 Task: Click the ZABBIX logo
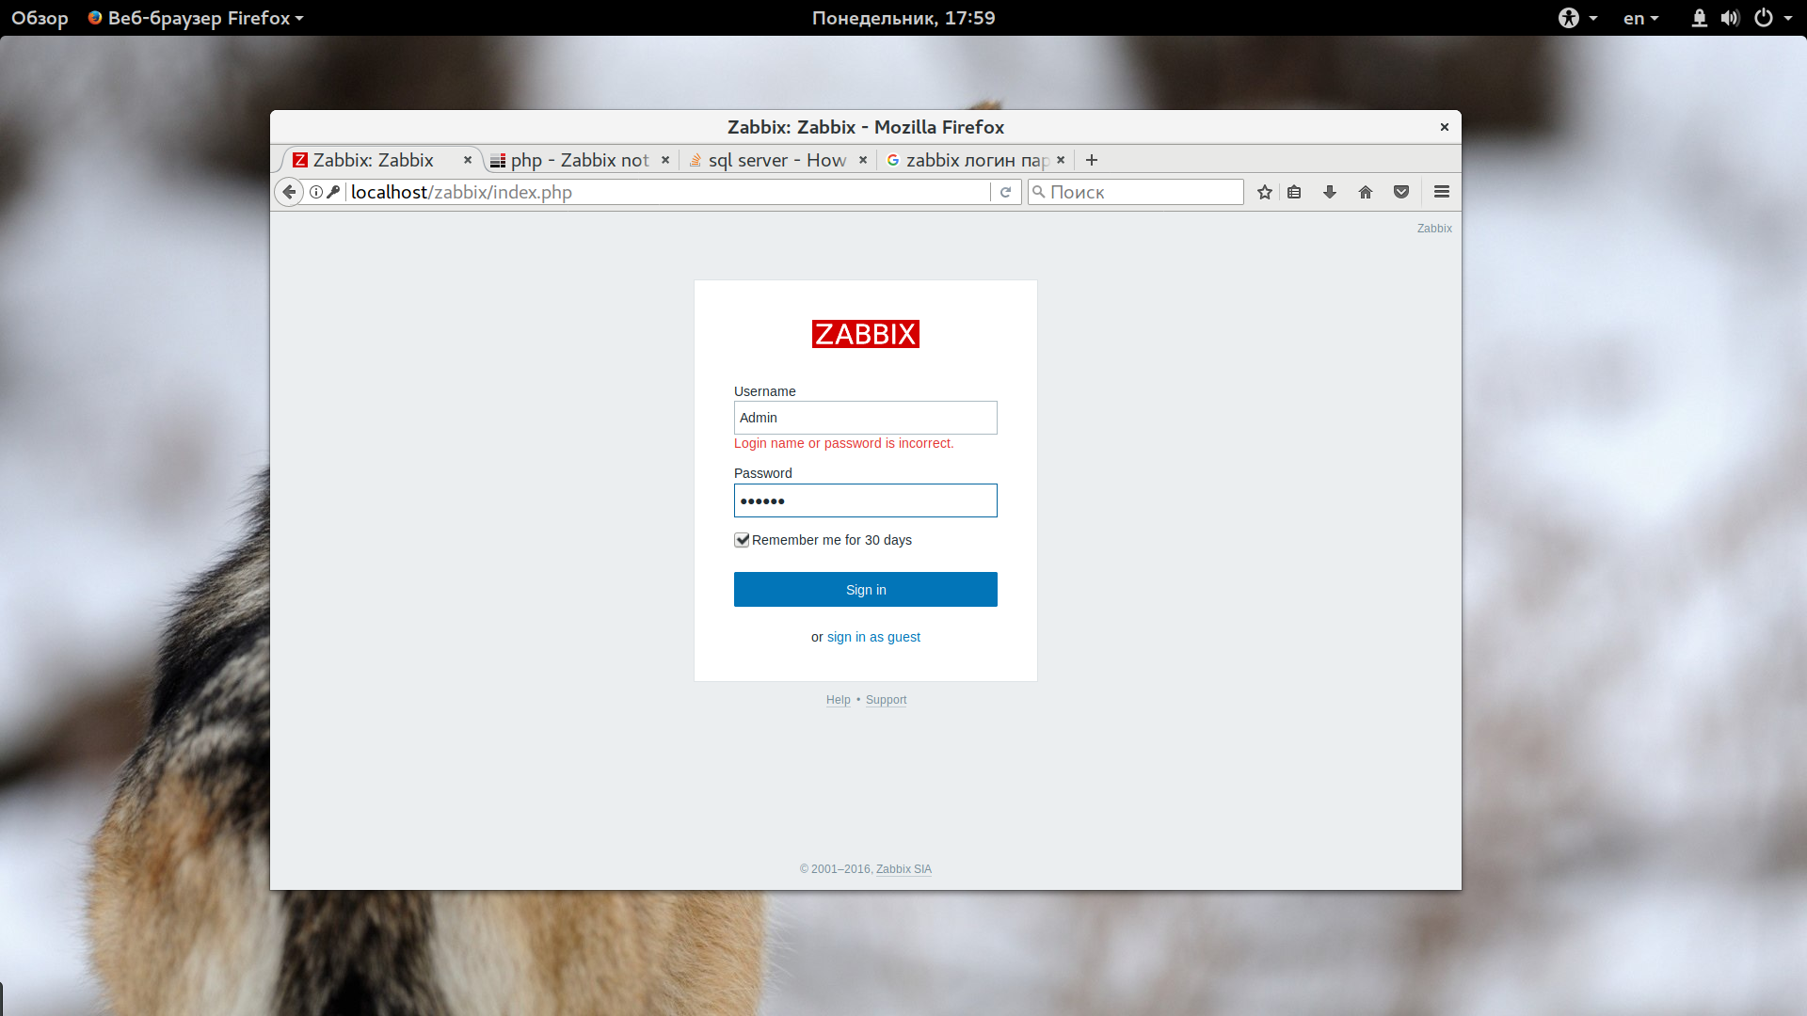pos(866,334)
